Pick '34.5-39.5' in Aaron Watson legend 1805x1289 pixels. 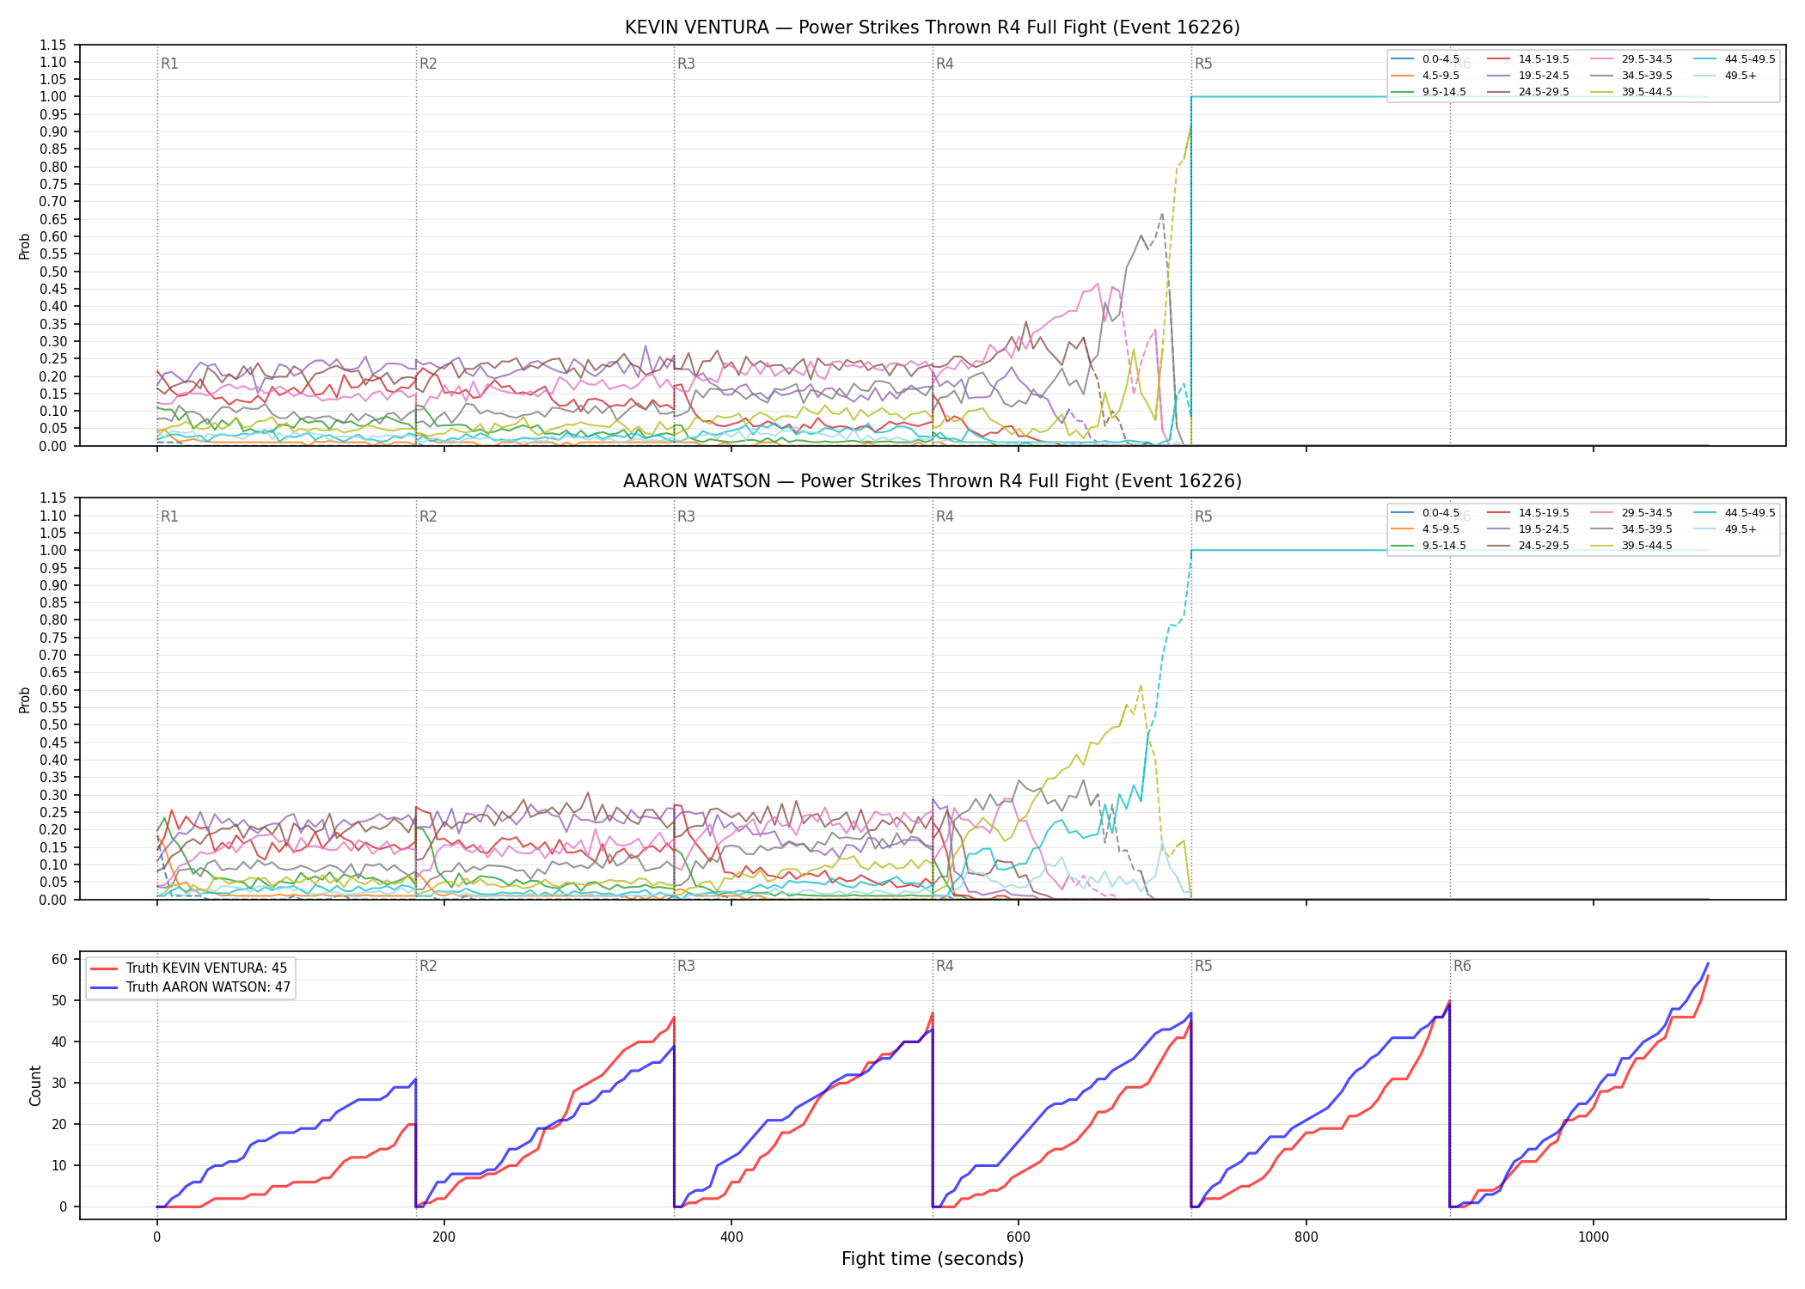1631,529
